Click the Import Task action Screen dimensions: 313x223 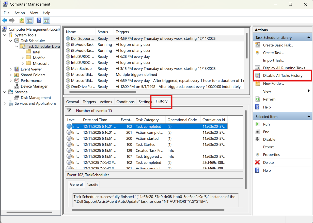click(274, 60)
